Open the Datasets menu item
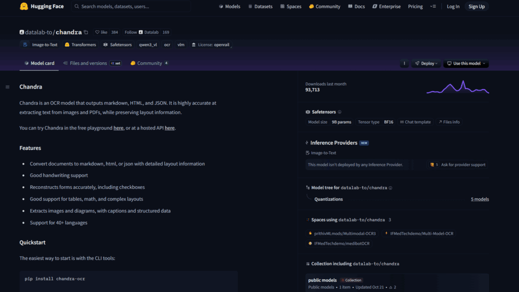519x292 pixels. click(260, 6)
